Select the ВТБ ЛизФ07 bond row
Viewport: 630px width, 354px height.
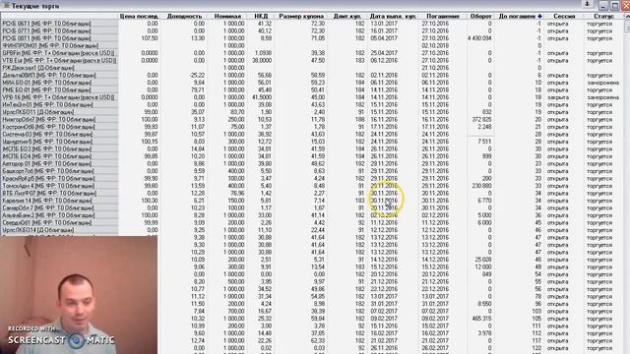(59, 193)
